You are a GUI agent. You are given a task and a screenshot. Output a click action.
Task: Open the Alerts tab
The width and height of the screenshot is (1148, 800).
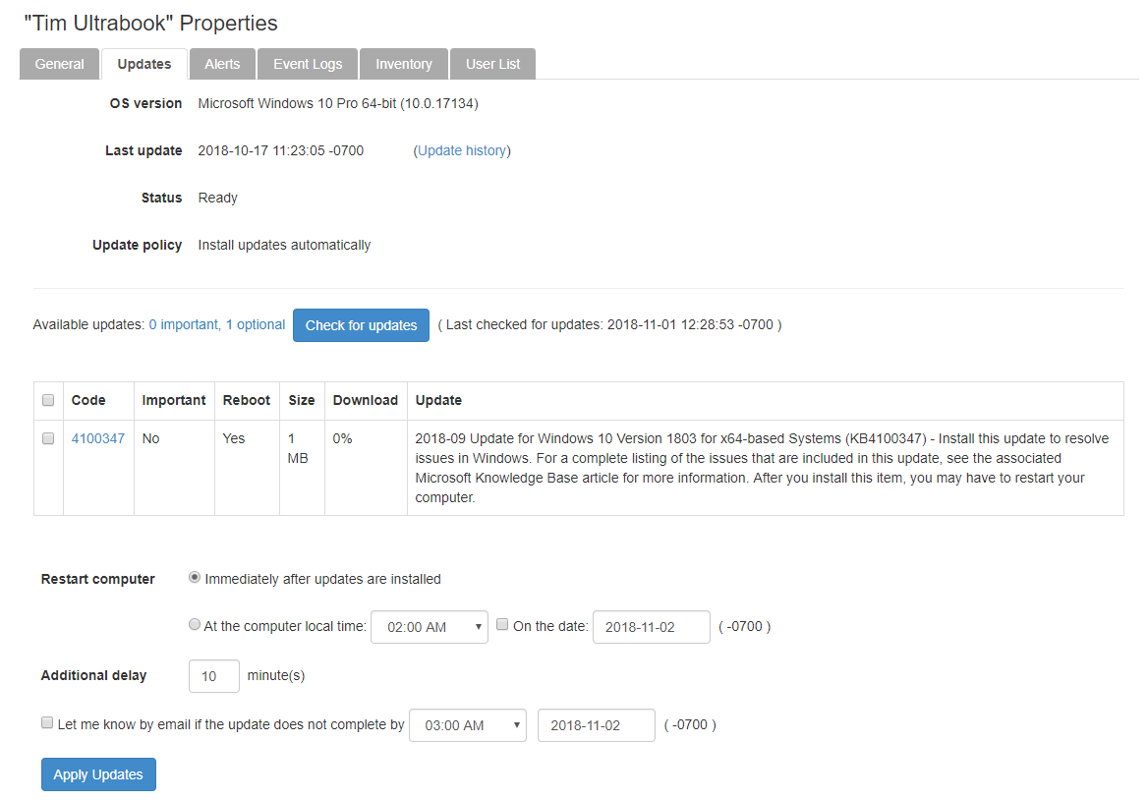point(222,64)
